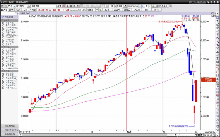The image size is (220, 137).
Task: Click the timeline slider track below the chart
Action: click(186, 135)
